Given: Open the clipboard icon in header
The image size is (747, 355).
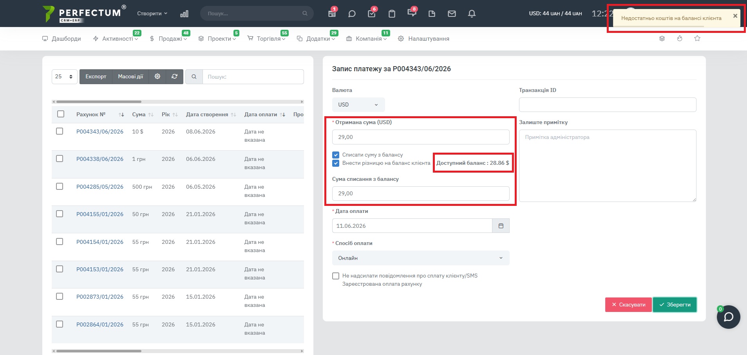Looking at the screenshot, I should pyautogui.click(x=392, y=14).
